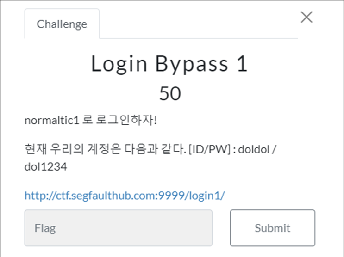Click the 현재 우리의 계정은 sentence
344x257 pixels.
click(x=73, y=149)
